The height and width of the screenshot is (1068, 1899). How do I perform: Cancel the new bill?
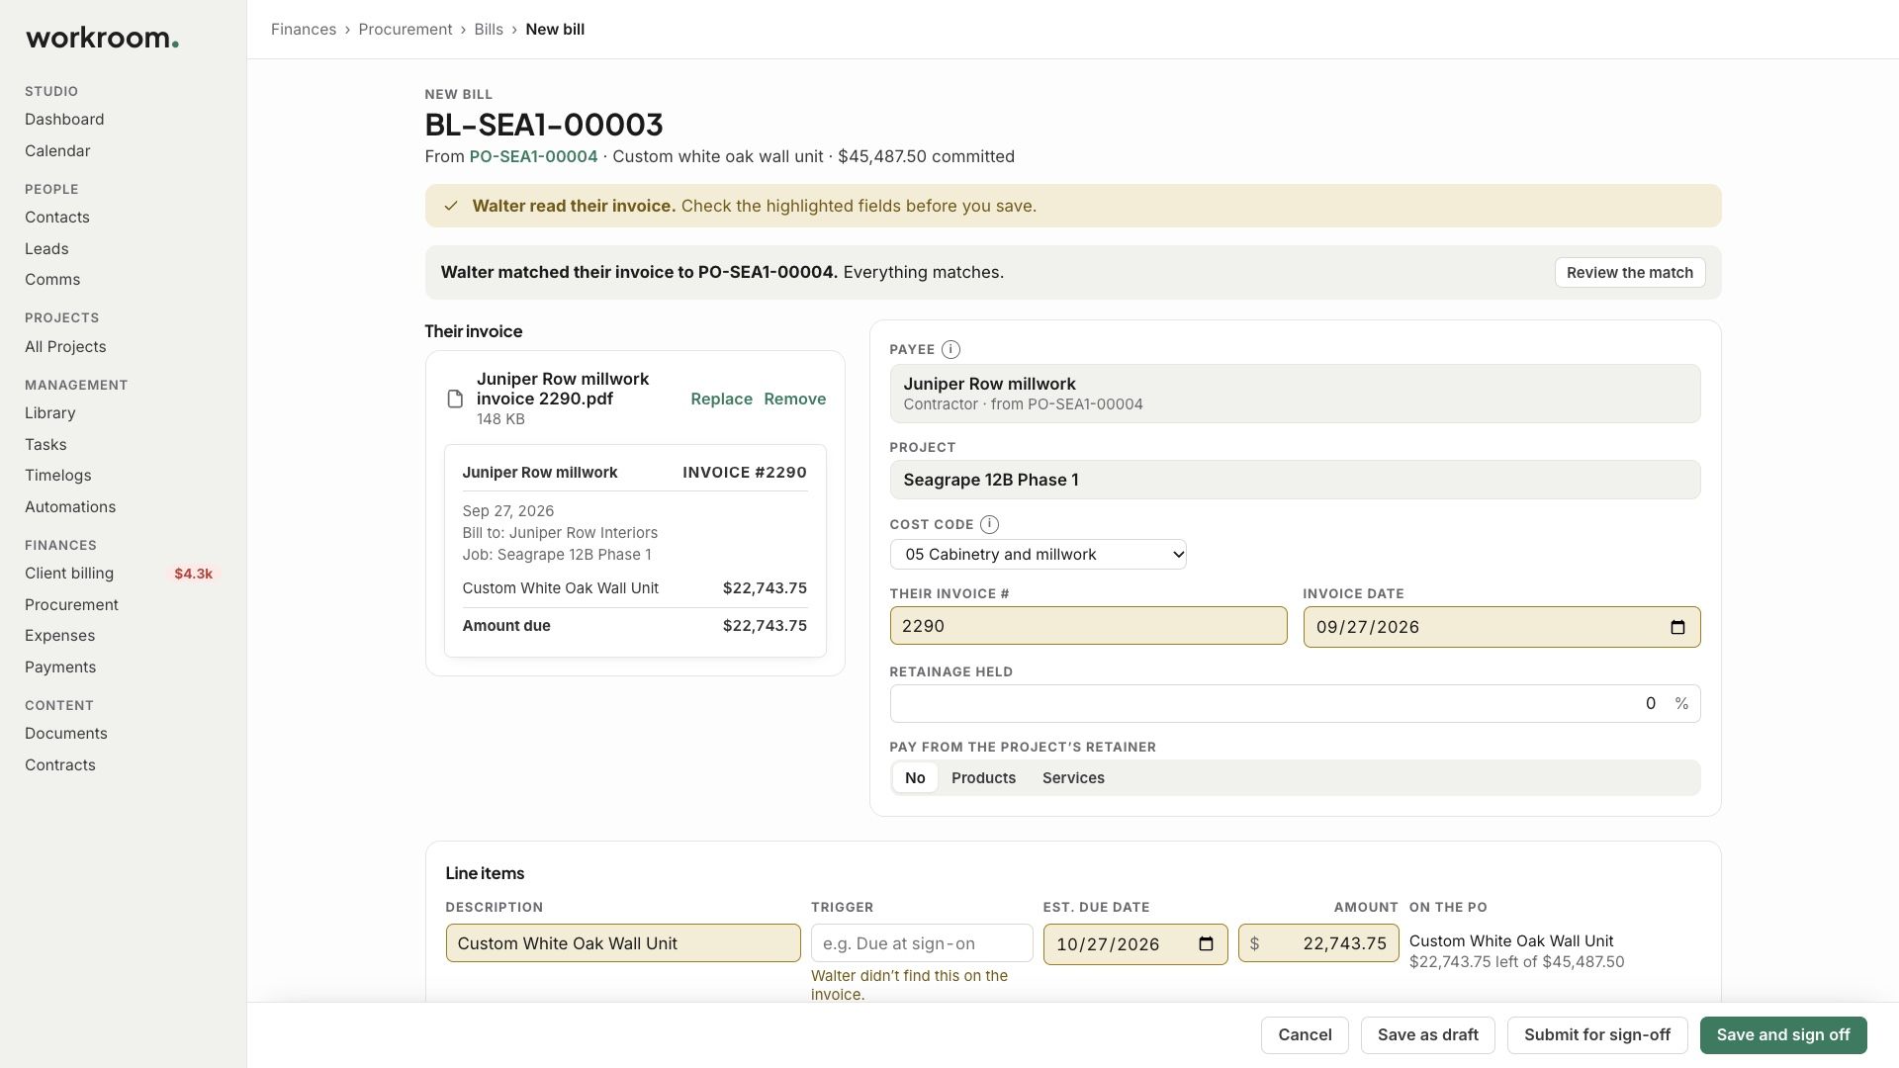coord(1305,1034)
